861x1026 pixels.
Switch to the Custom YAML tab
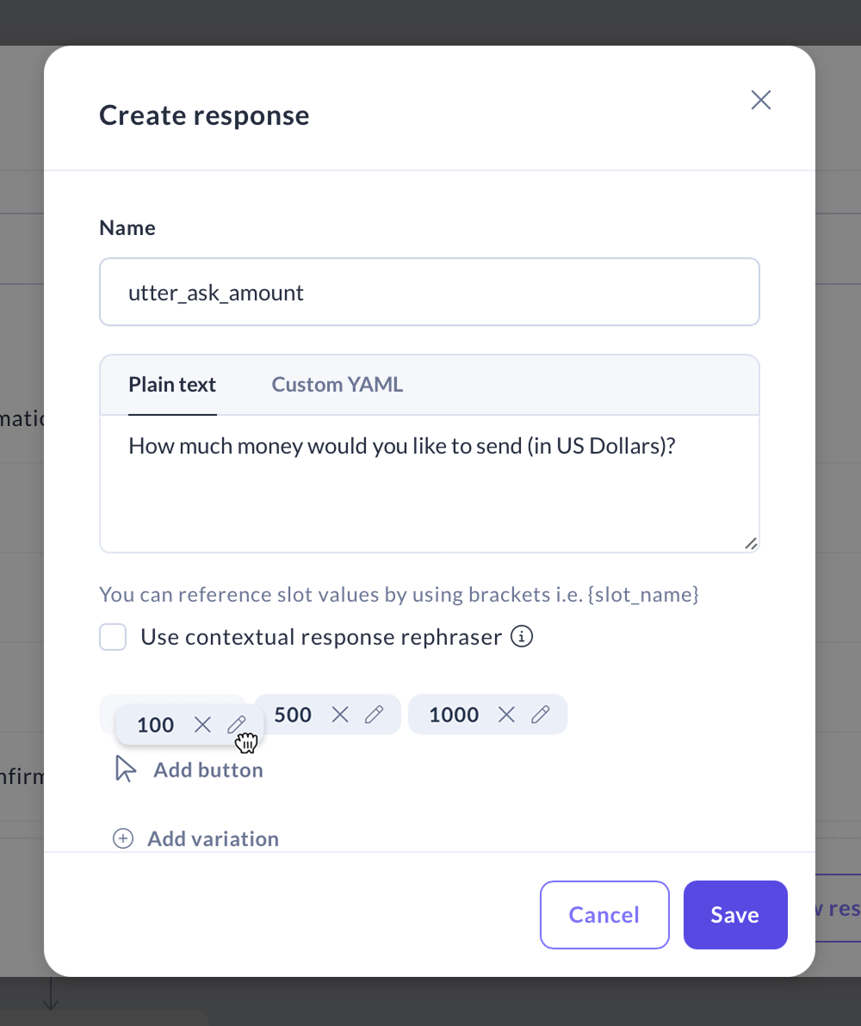(x=337, y=385)
